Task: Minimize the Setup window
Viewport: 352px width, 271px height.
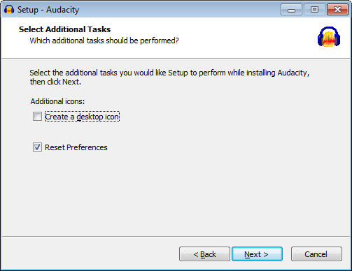Action: (291, 10)
